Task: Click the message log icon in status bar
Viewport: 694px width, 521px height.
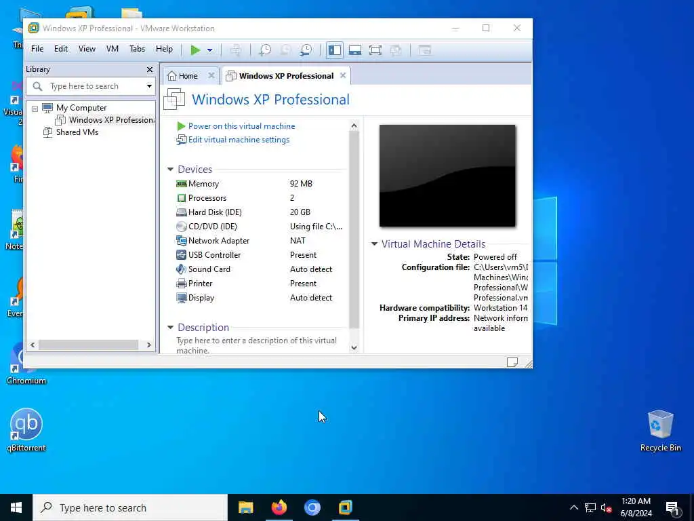Action: (x=512, y=362)
